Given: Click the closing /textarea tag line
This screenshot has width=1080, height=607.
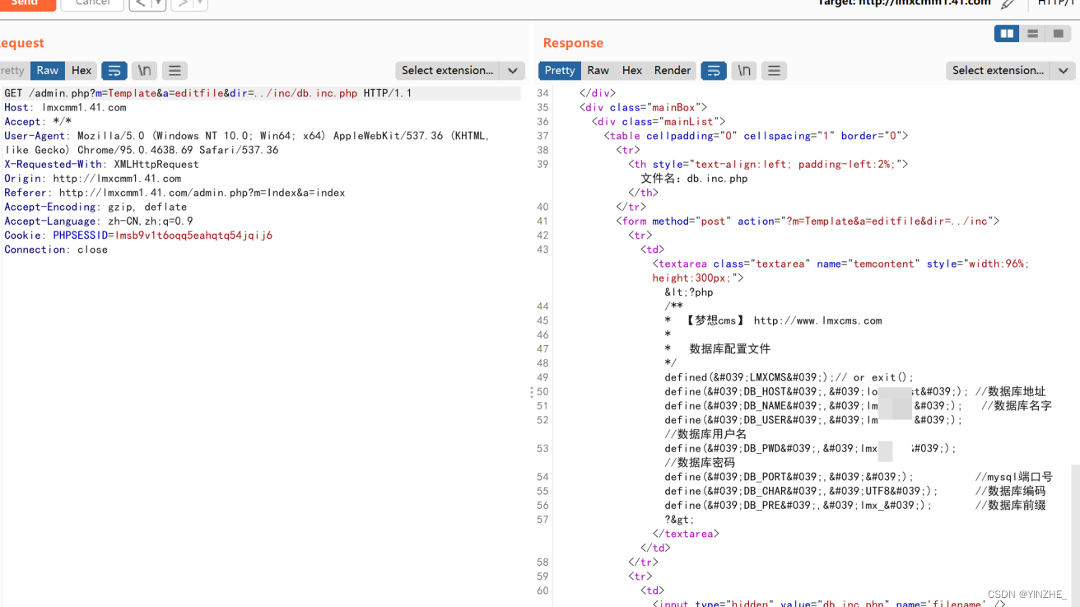Looking at the screenshot, I should 686,534.
